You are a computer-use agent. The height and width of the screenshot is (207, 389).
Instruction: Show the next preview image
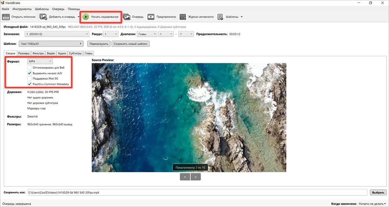click(195, 177)
